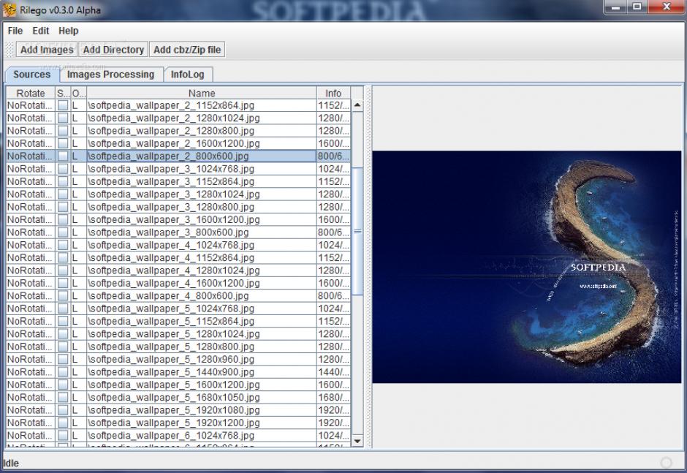Click the split pane divider grip
The image size is (687, 473).
(x=368, y=267)
